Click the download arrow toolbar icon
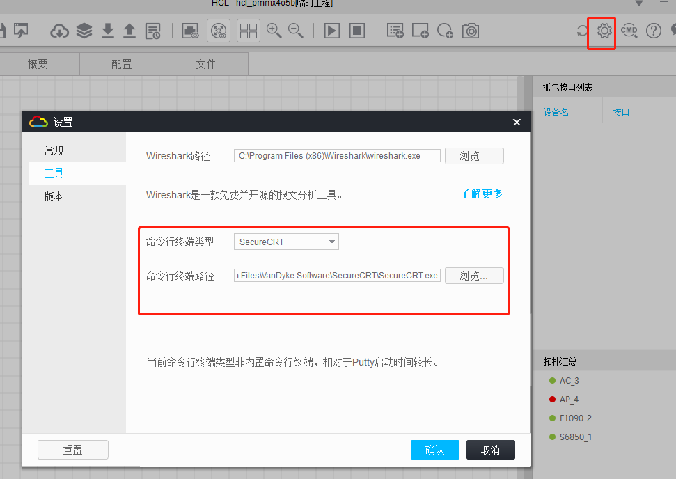The height and width of the screenshot is (479, 676). click(x=108, y=31)
